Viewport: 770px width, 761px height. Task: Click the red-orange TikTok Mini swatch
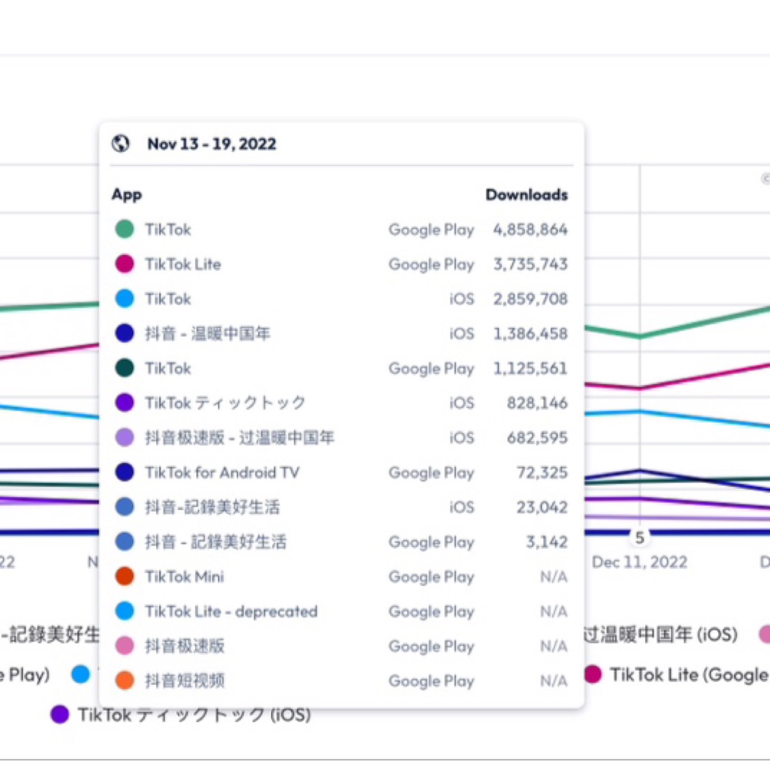coord(125,576)
